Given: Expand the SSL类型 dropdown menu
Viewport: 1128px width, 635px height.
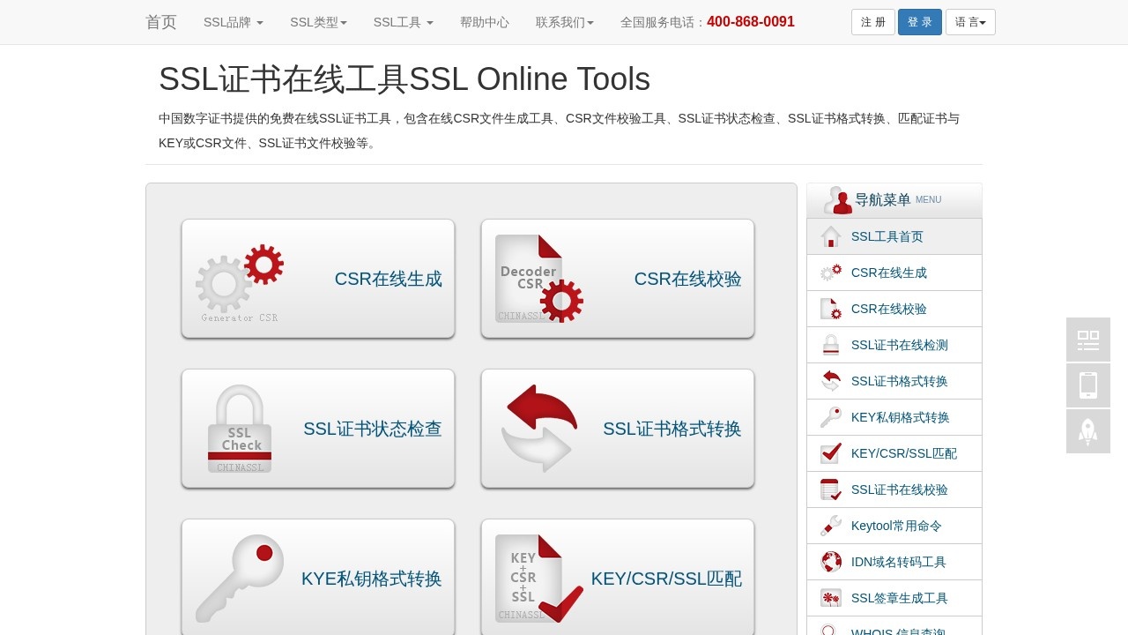Looking at the screenshot, I should [319, 22].
